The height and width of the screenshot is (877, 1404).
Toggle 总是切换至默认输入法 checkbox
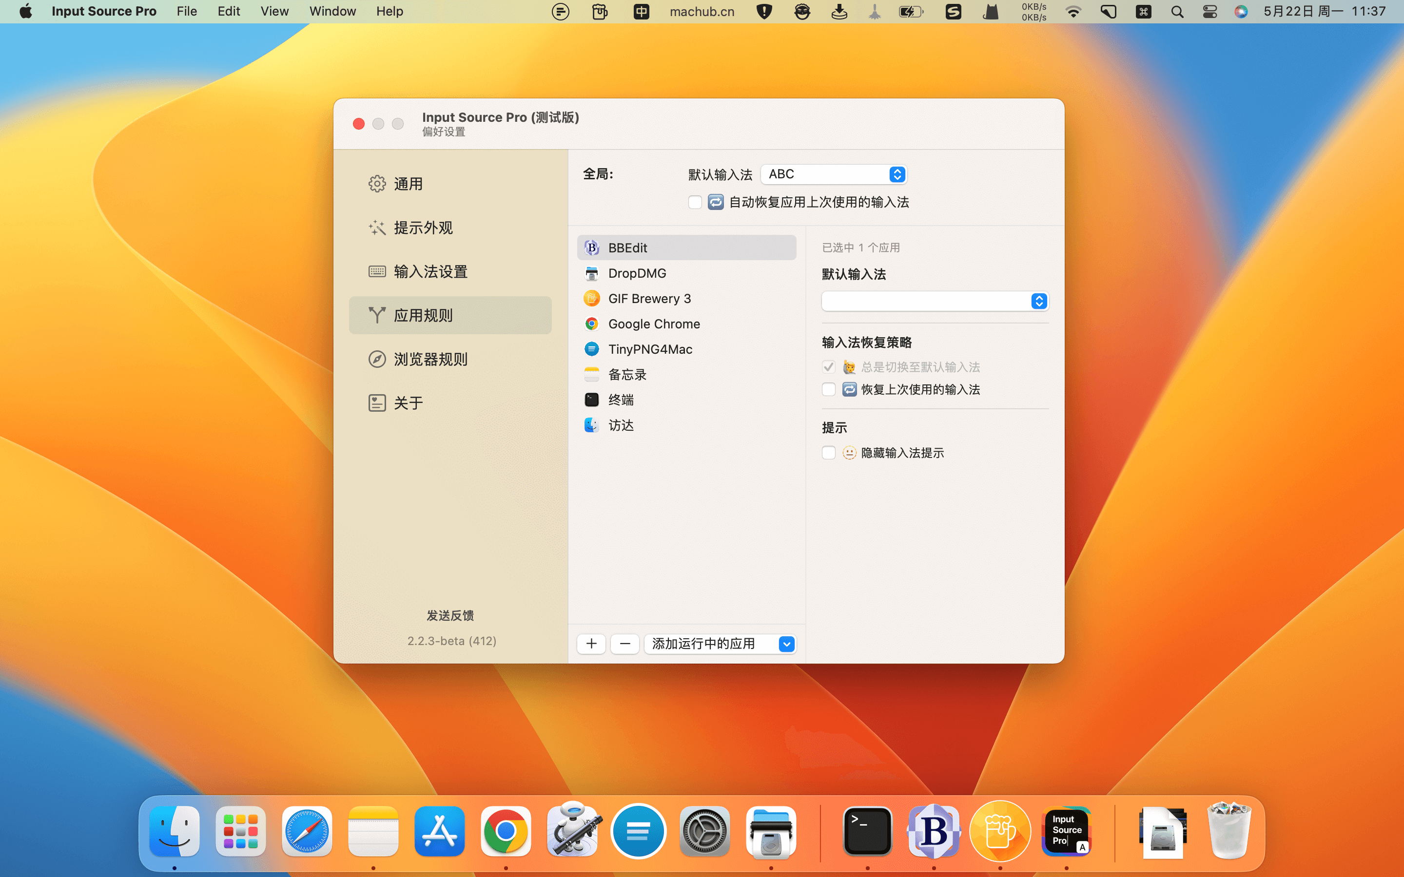pyautogui.click(x=828, y=366)
